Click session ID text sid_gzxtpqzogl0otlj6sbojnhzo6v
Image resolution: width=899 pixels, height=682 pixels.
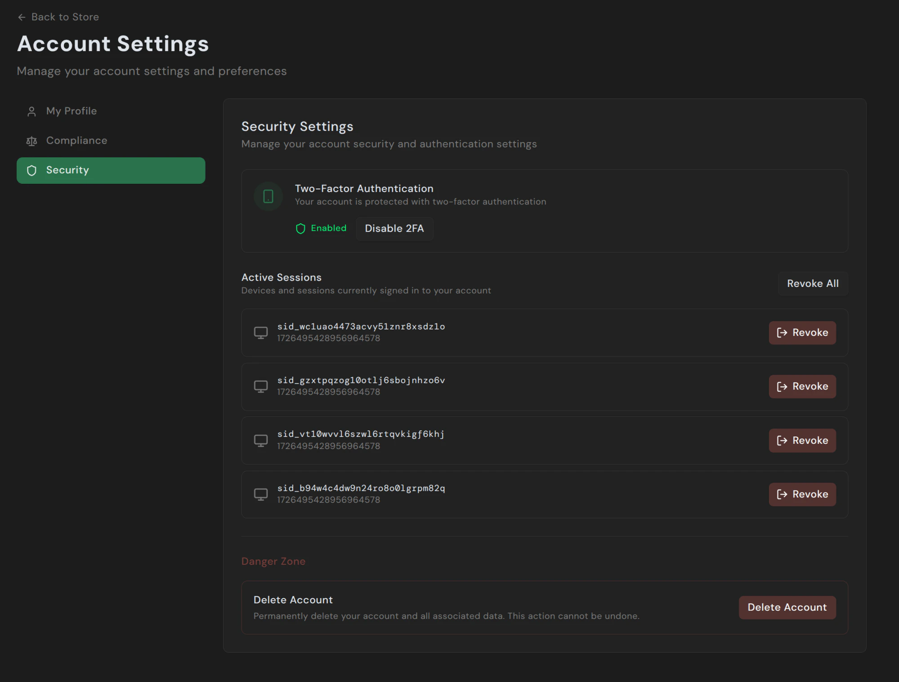click(x=361, y=381)
